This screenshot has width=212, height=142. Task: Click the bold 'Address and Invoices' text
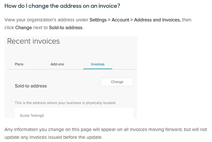click(157, 20)
